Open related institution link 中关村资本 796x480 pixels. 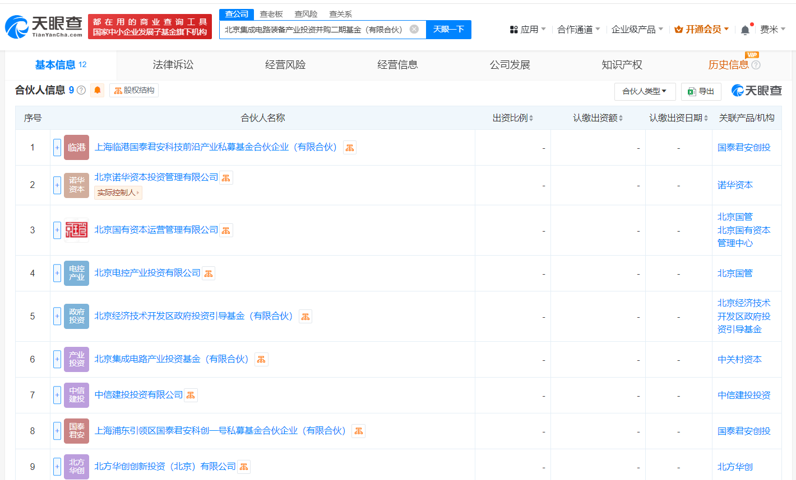739,360
